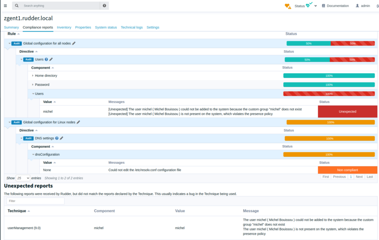379x240 pixels.
Task: Open the search help question icon
Action: (x=104, y=6)
